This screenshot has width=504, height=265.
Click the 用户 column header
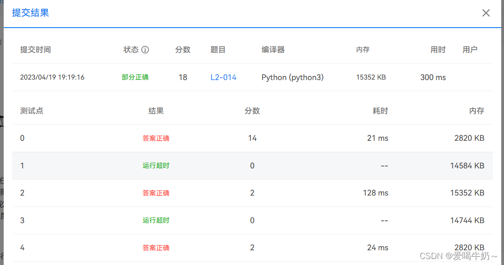pos(470,49)
